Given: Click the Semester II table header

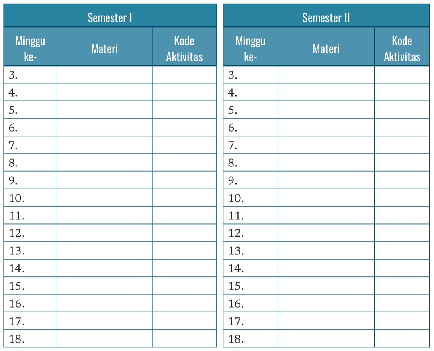Looking at the screenshot, I should point(326,18).
